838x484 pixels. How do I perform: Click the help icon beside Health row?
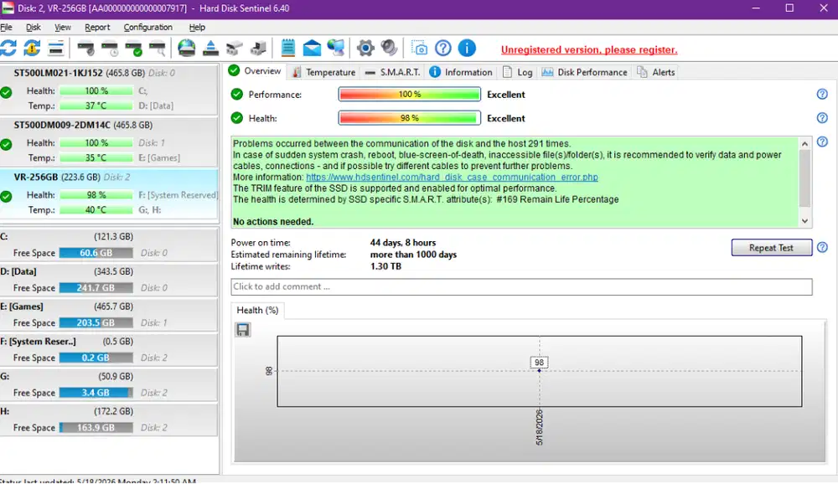click(822, 117)
